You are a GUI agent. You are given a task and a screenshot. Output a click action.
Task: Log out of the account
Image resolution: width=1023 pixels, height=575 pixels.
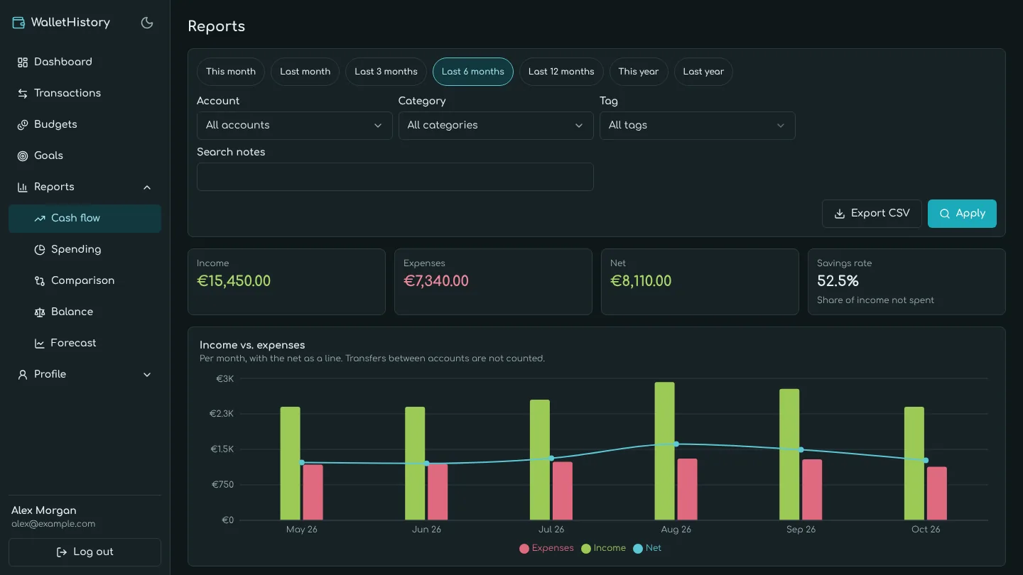[85, 552]
